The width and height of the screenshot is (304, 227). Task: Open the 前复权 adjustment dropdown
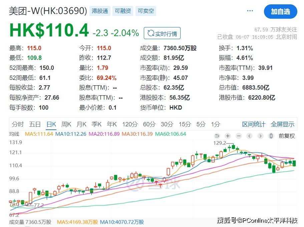point(287,136)
